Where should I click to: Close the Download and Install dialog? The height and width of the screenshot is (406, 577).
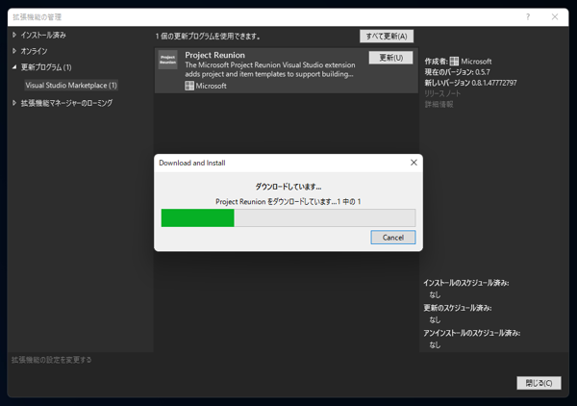pos(414,163)
